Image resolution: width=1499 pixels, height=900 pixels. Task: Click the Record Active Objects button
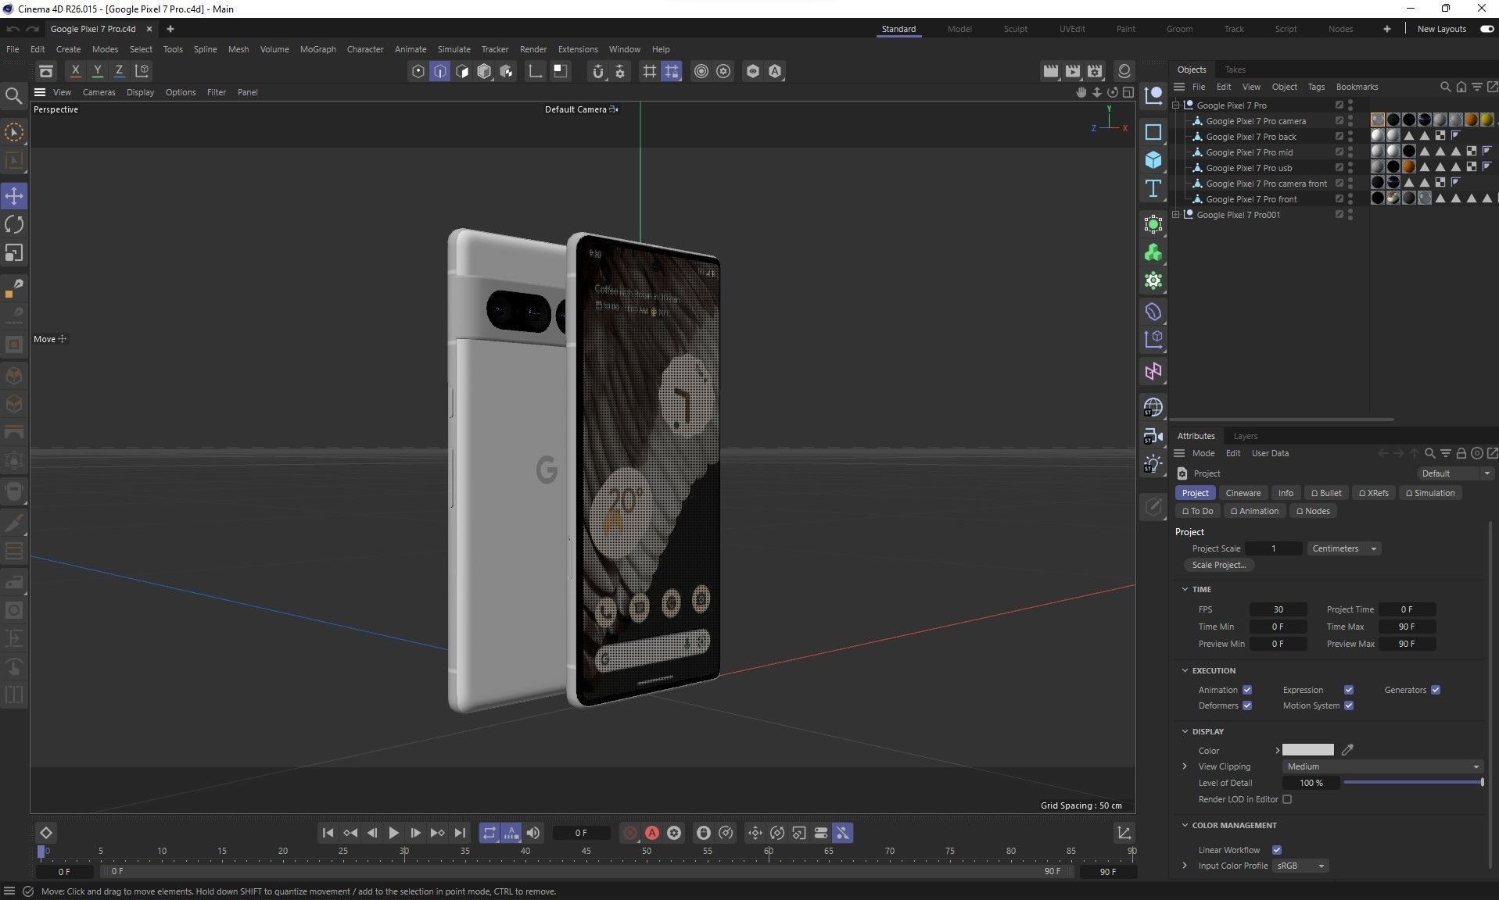(630, 833)
